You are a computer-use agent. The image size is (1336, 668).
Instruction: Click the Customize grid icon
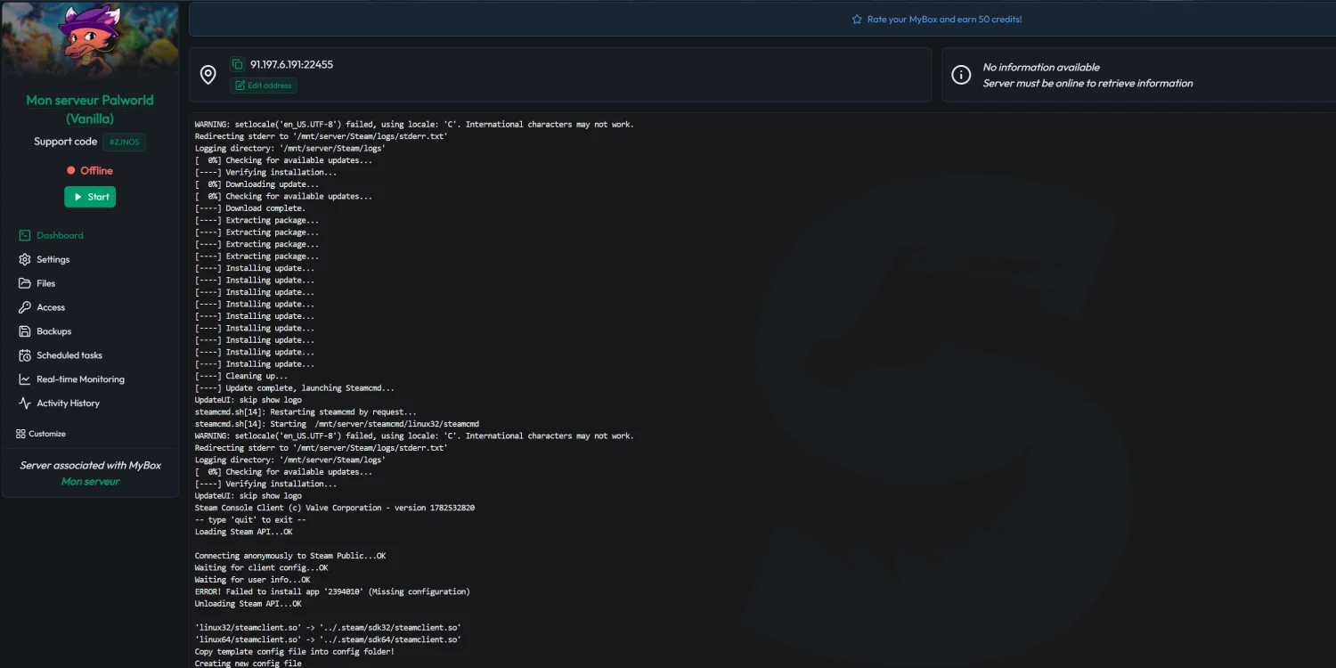tap(20, 434)
